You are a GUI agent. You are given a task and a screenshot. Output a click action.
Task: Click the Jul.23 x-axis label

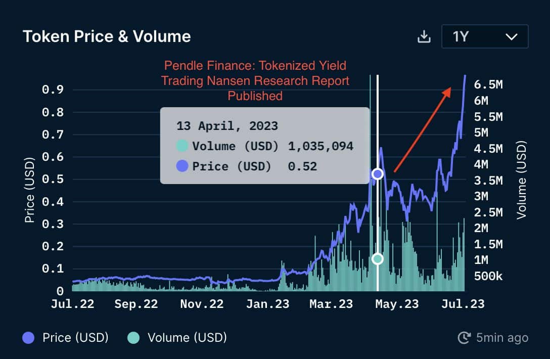[x=463, y=304]
